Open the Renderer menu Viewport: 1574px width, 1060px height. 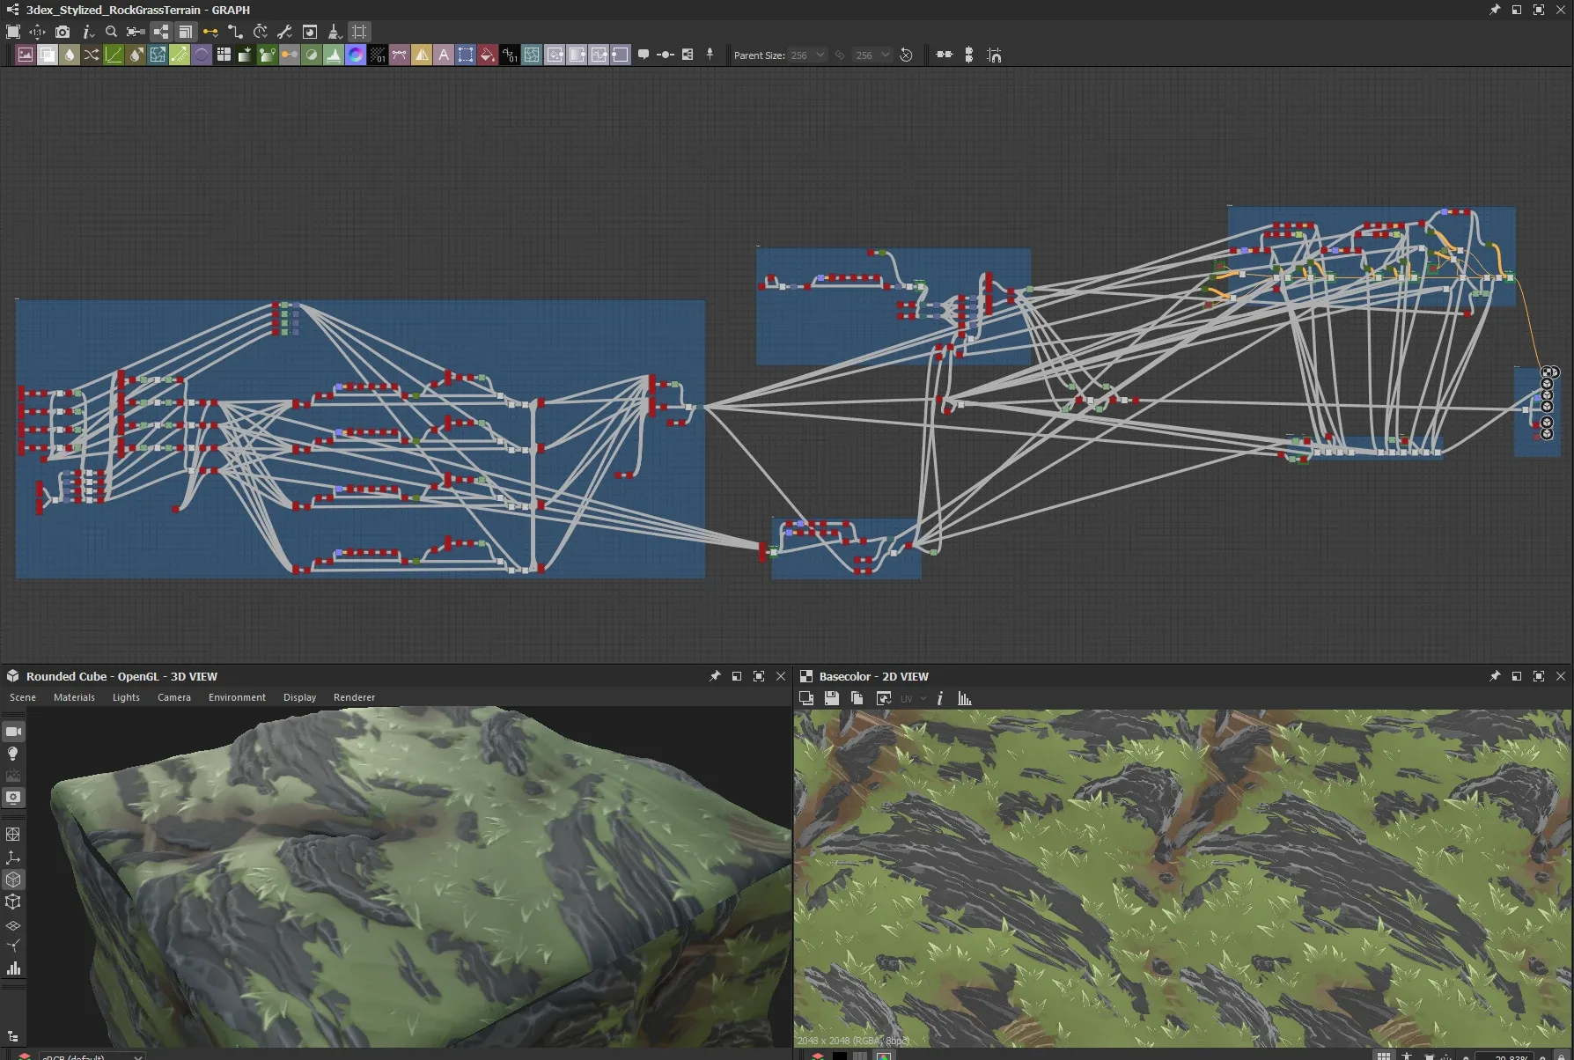[x=354, y=697]
